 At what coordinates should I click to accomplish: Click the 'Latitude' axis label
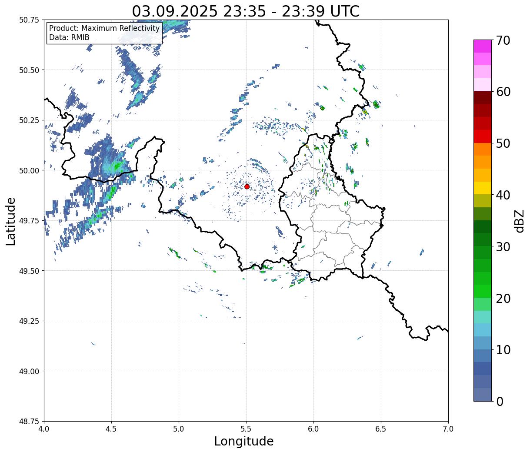[x=11, y=221]
